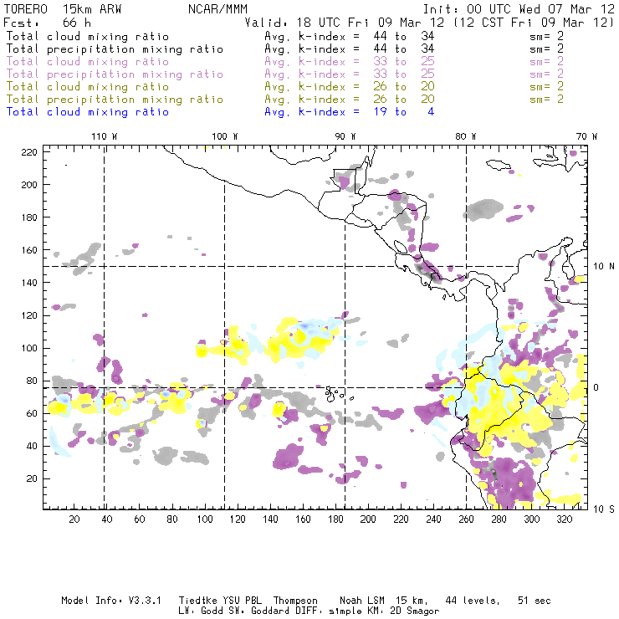Click the '44 levels,' footer text

tap(473, 601)
